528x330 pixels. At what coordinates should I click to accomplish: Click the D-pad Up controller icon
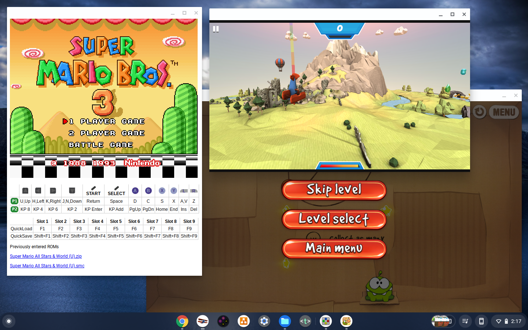pyautogui.click(x=25, y=191)
